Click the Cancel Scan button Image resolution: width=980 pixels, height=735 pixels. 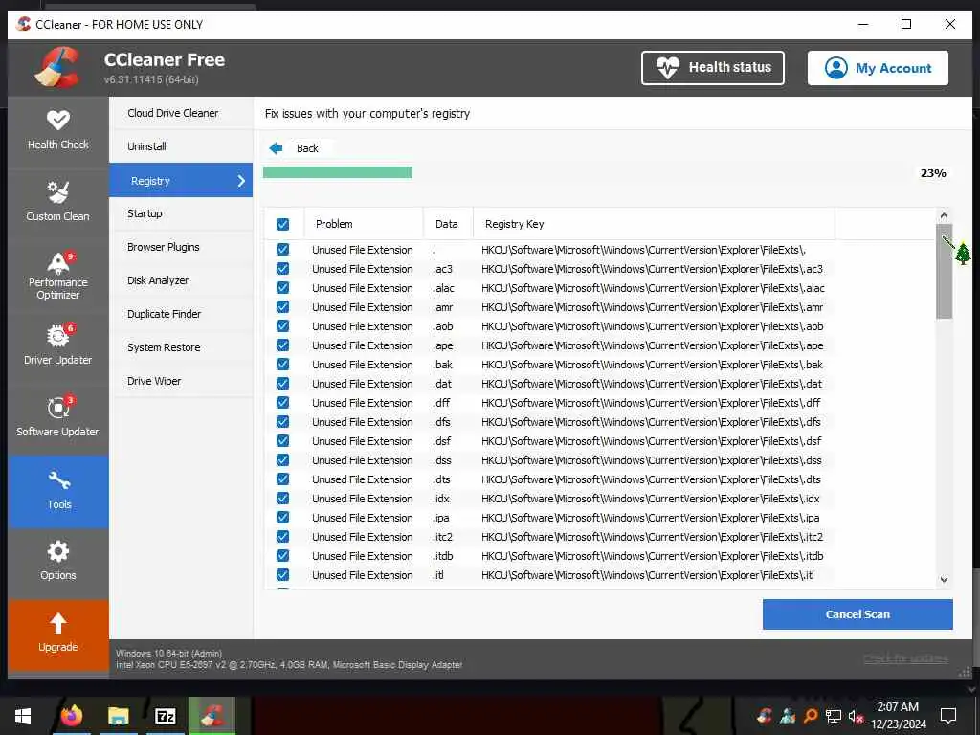pos(857,614)
